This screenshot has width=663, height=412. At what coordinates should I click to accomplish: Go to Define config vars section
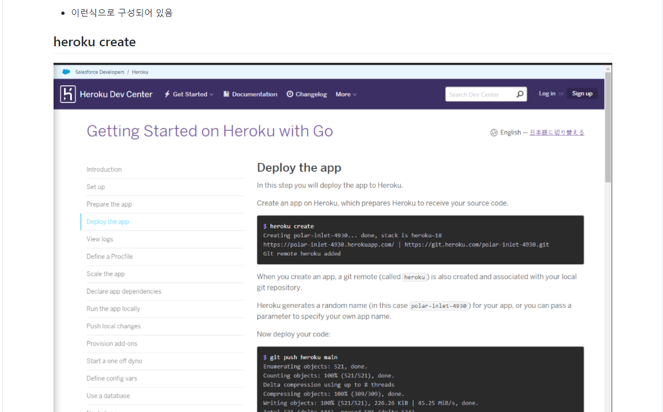pyautogui.click(x=112, y=378)
